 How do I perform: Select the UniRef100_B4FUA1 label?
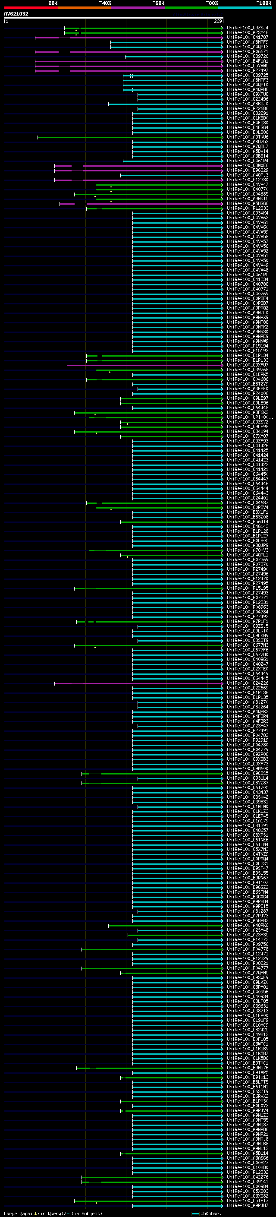[x=247, y=61]
